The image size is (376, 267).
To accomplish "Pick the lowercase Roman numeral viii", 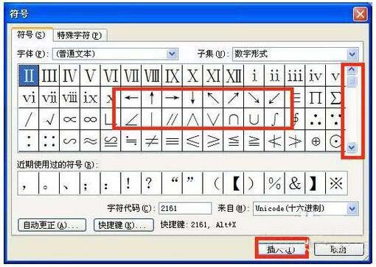I will click(69, 98).
